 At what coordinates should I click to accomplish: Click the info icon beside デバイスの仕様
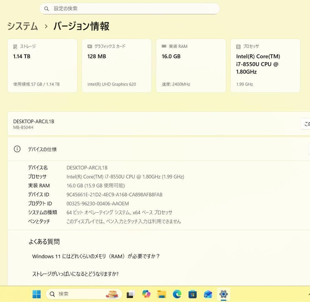click(x=17, y=149)
